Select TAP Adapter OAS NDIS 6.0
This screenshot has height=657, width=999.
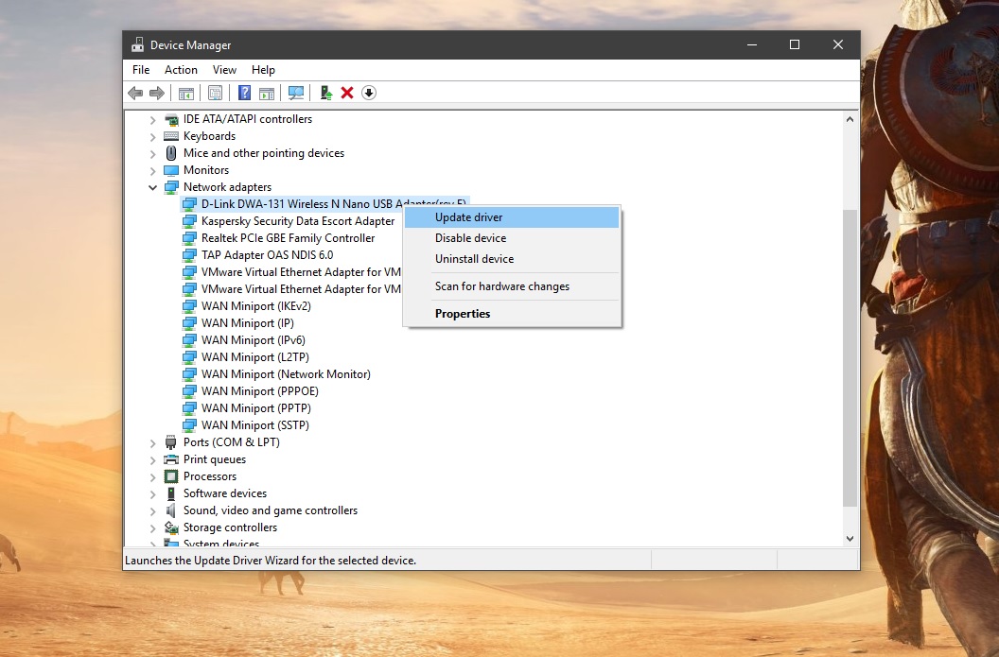[x=267, y=254]
